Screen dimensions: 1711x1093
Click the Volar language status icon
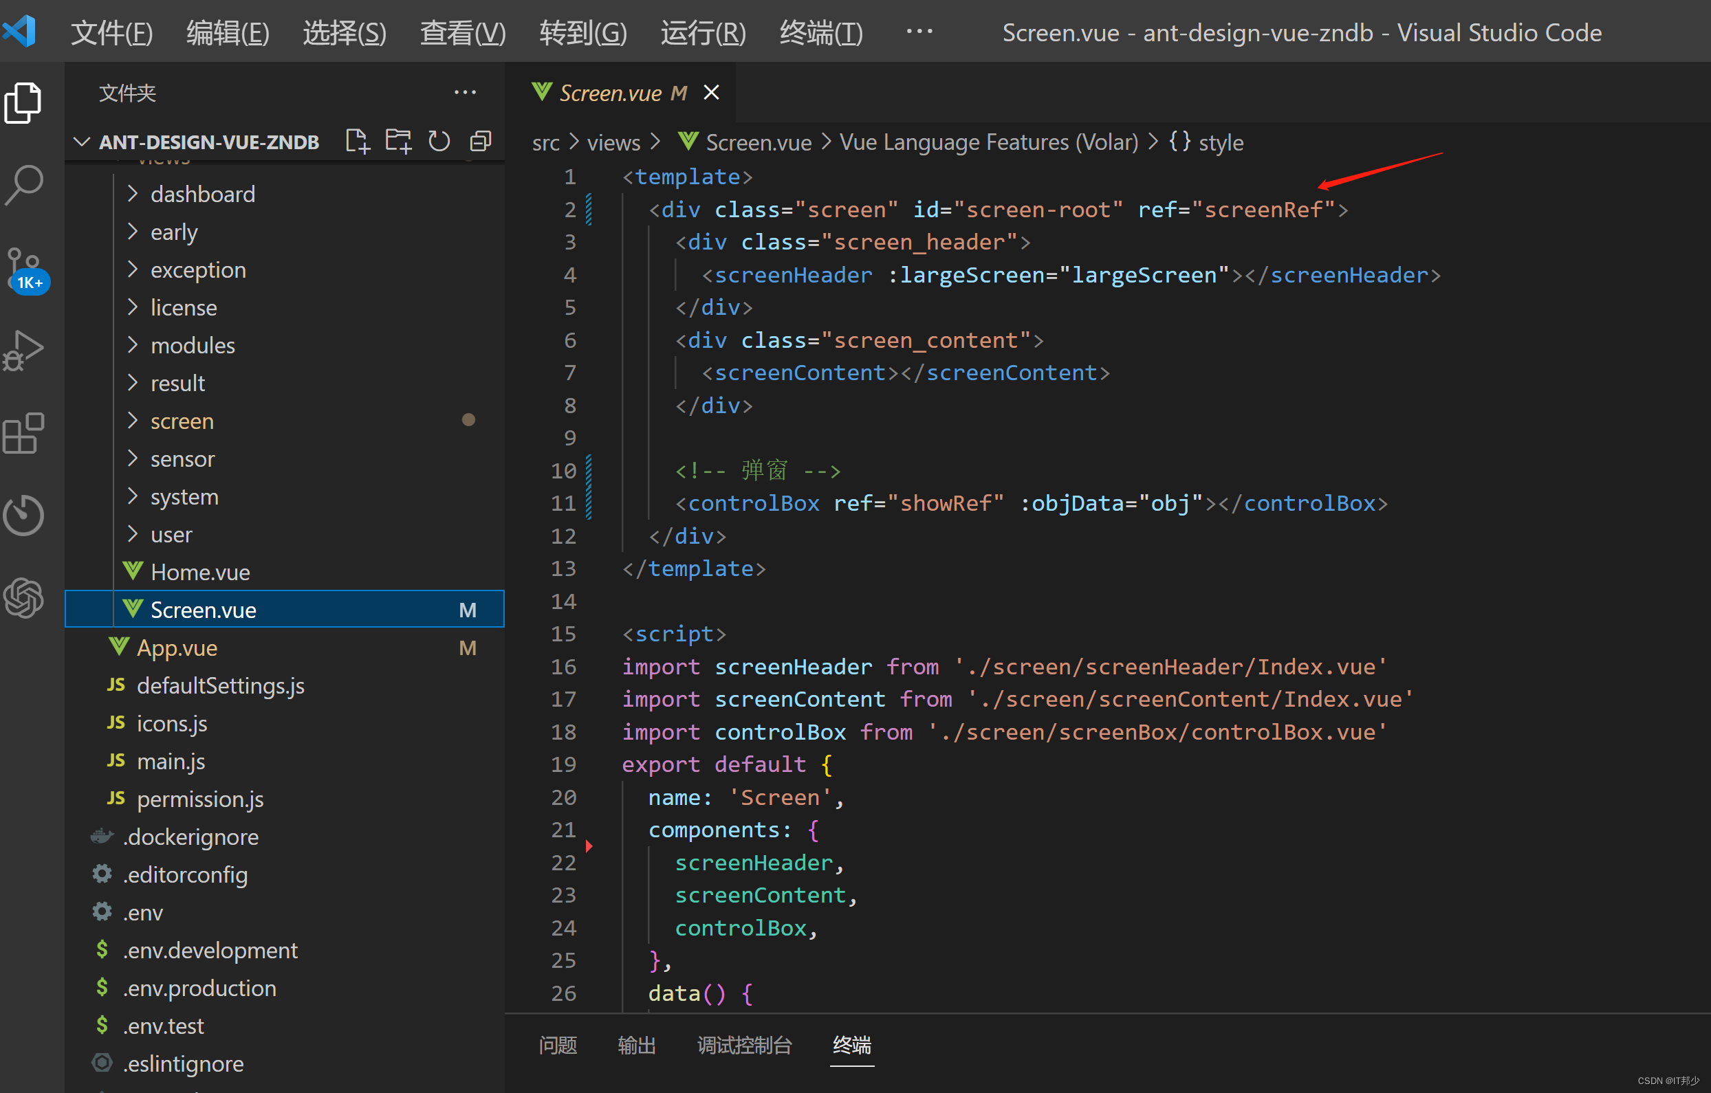[989, 141]
